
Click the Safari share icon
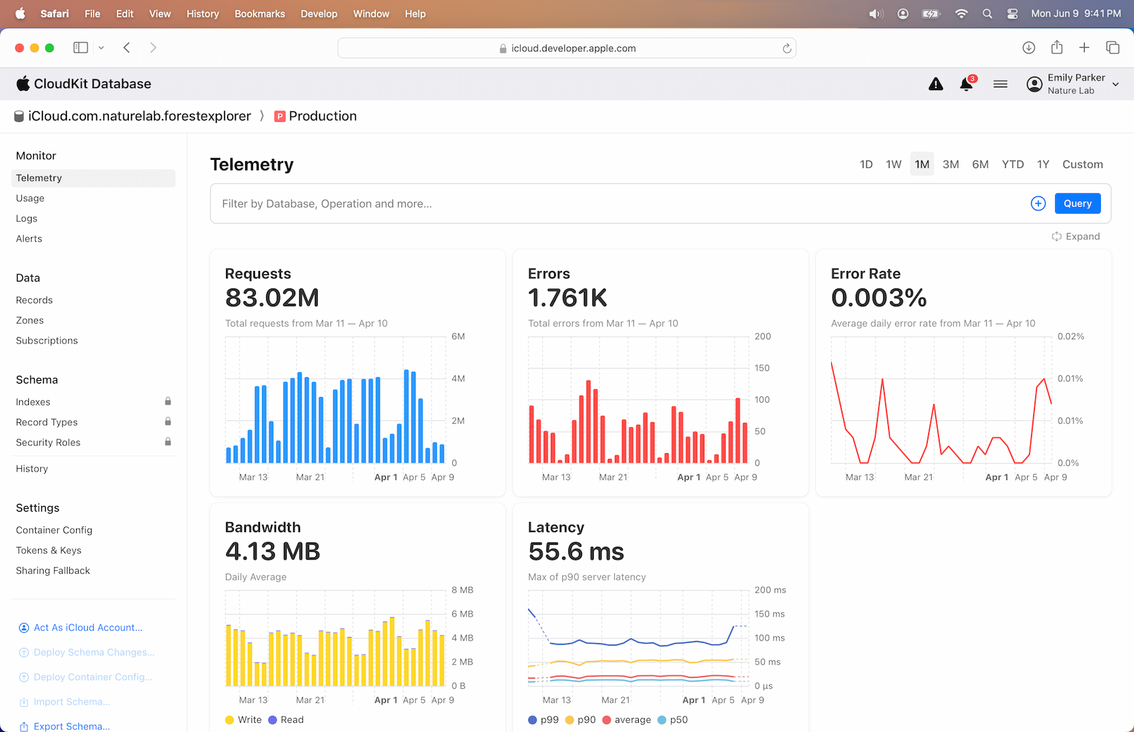pyautogui.click(x=1057, y=48)
